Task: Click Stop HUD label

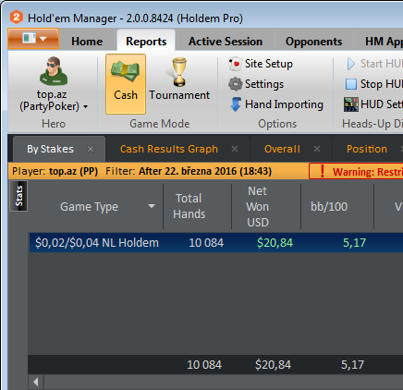Action: [382, 84]
